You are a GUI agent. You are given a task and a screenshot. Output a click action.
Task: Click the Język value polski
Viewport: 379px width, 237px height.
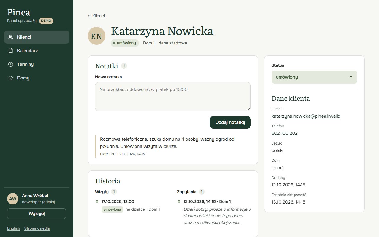pos(277,150)
